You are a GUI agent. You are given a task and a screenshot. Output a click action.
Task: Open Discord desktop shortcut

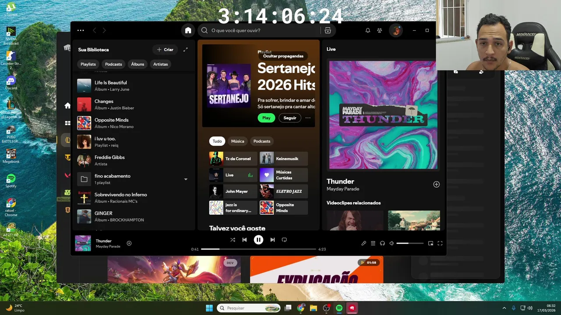coord(11,82)
